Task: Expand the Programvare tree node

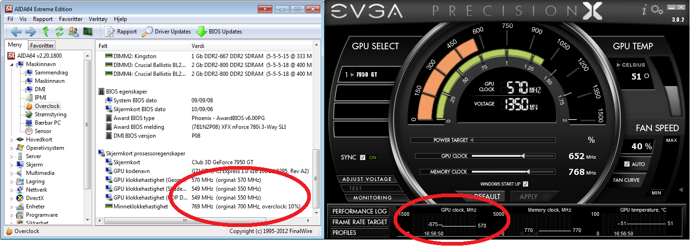Action: coord(13,215)
